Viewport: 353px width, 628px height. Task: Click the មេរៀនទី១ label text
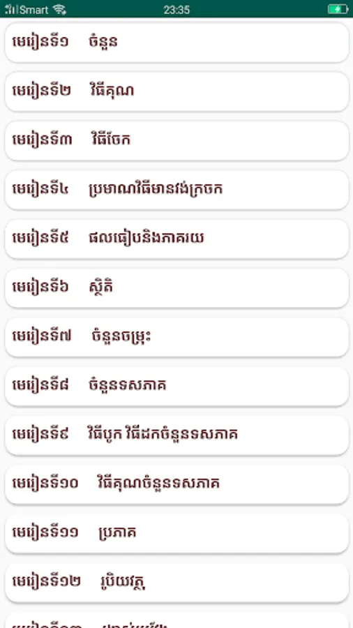point(40,42)
